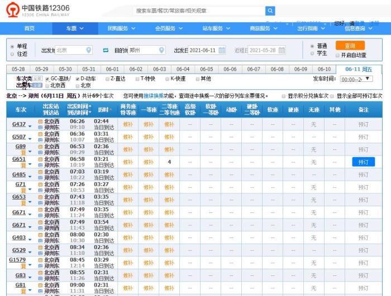Click the orange 查询 button

[350, 46]
